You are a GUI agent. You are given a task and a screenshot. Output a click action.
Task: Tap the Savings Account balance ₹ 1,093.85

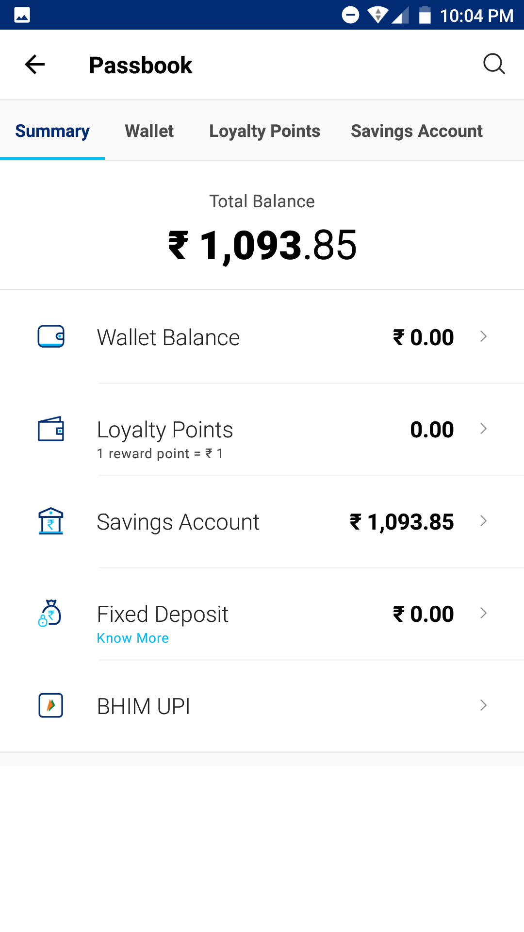point(402,522)
